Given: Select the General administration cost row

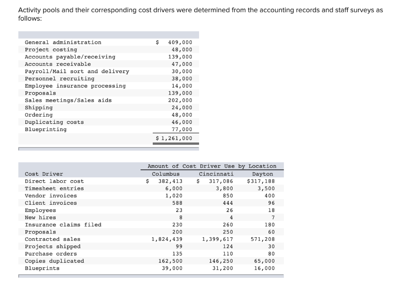Looking at the screenshot, I should click(63, 42).
